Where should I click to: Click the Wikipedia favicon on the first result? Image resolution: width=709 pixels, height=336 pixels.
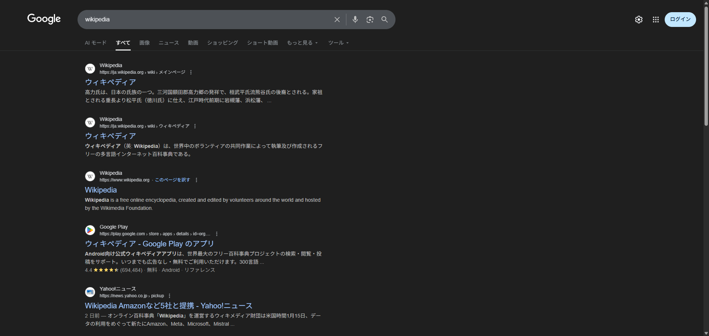pyautogui.click(x=90, y=69)
